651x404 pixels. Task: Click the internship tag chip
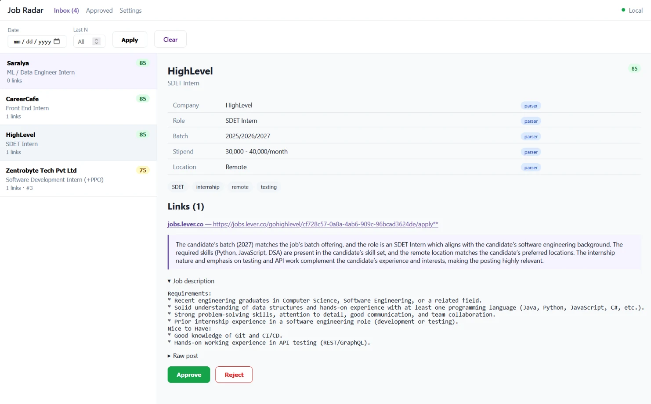208,187
